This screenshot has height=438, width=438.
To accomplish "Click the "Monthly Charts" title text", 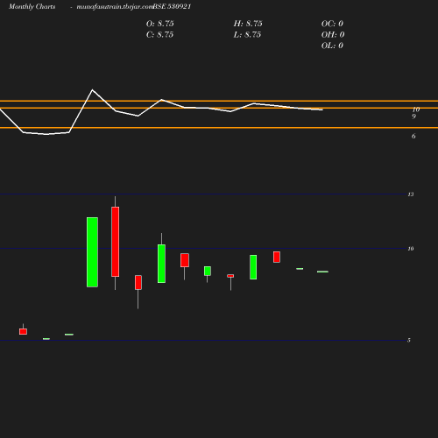I will (32, 7).
